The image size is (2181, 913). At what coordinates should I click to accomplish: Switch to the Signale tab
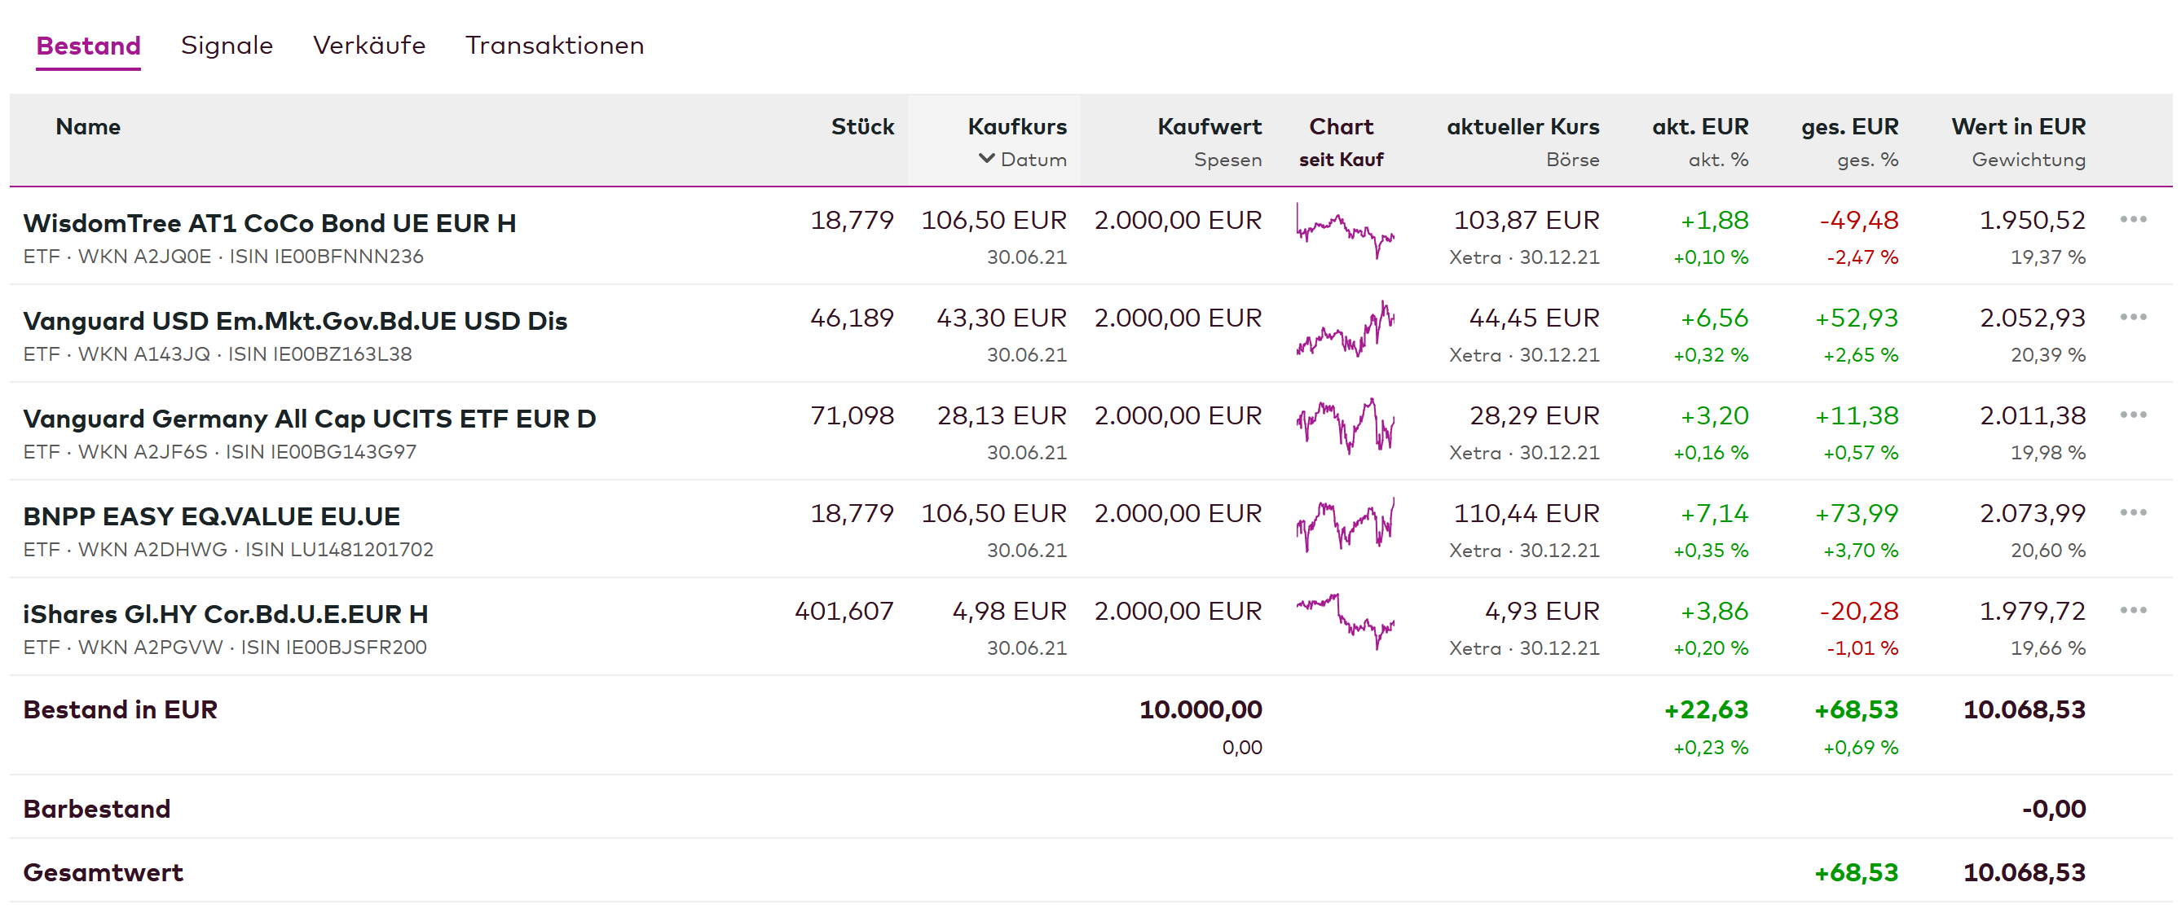click(226, 46)
